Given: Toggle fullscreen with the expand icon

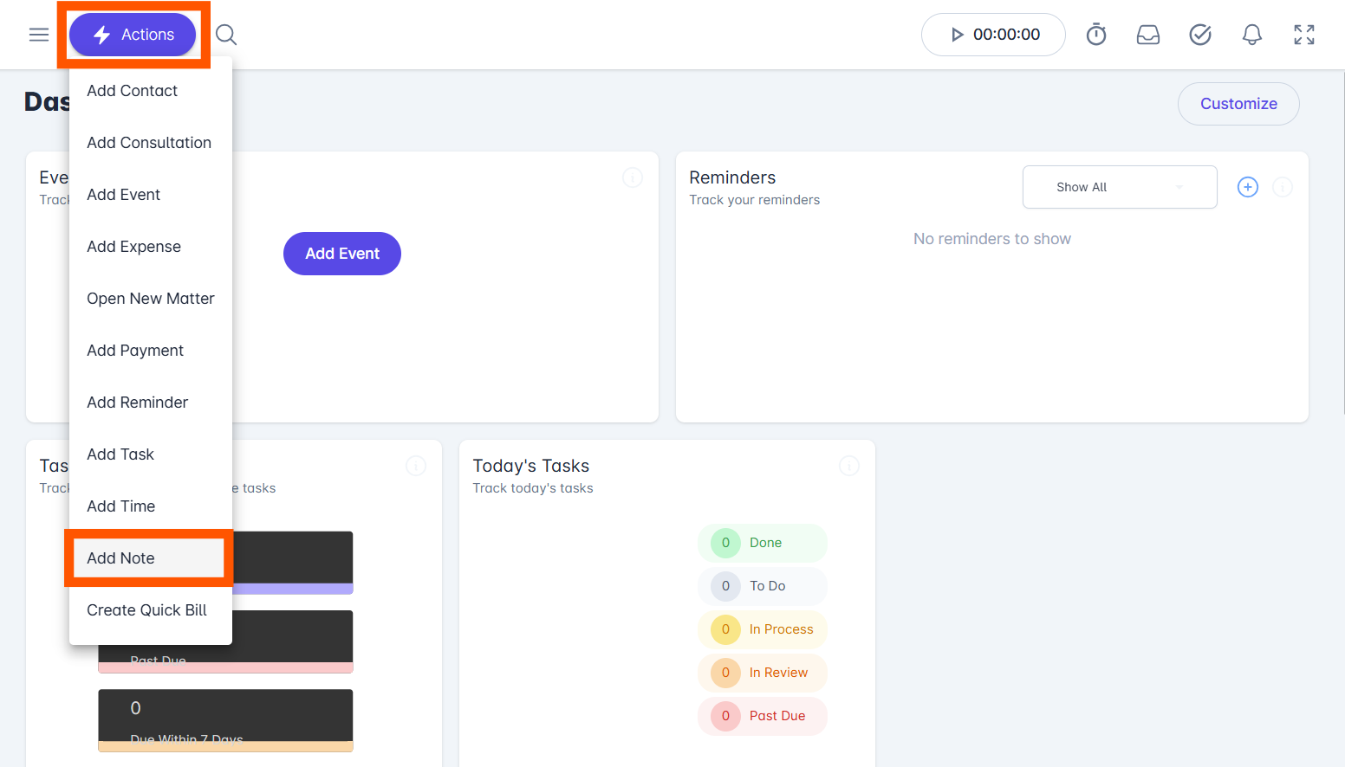Looking at the screenshot, I should 1304,35.
